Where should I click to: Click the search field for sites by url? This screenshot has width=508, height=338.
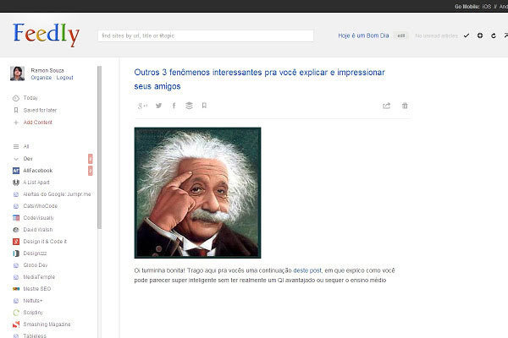(206, 35)
